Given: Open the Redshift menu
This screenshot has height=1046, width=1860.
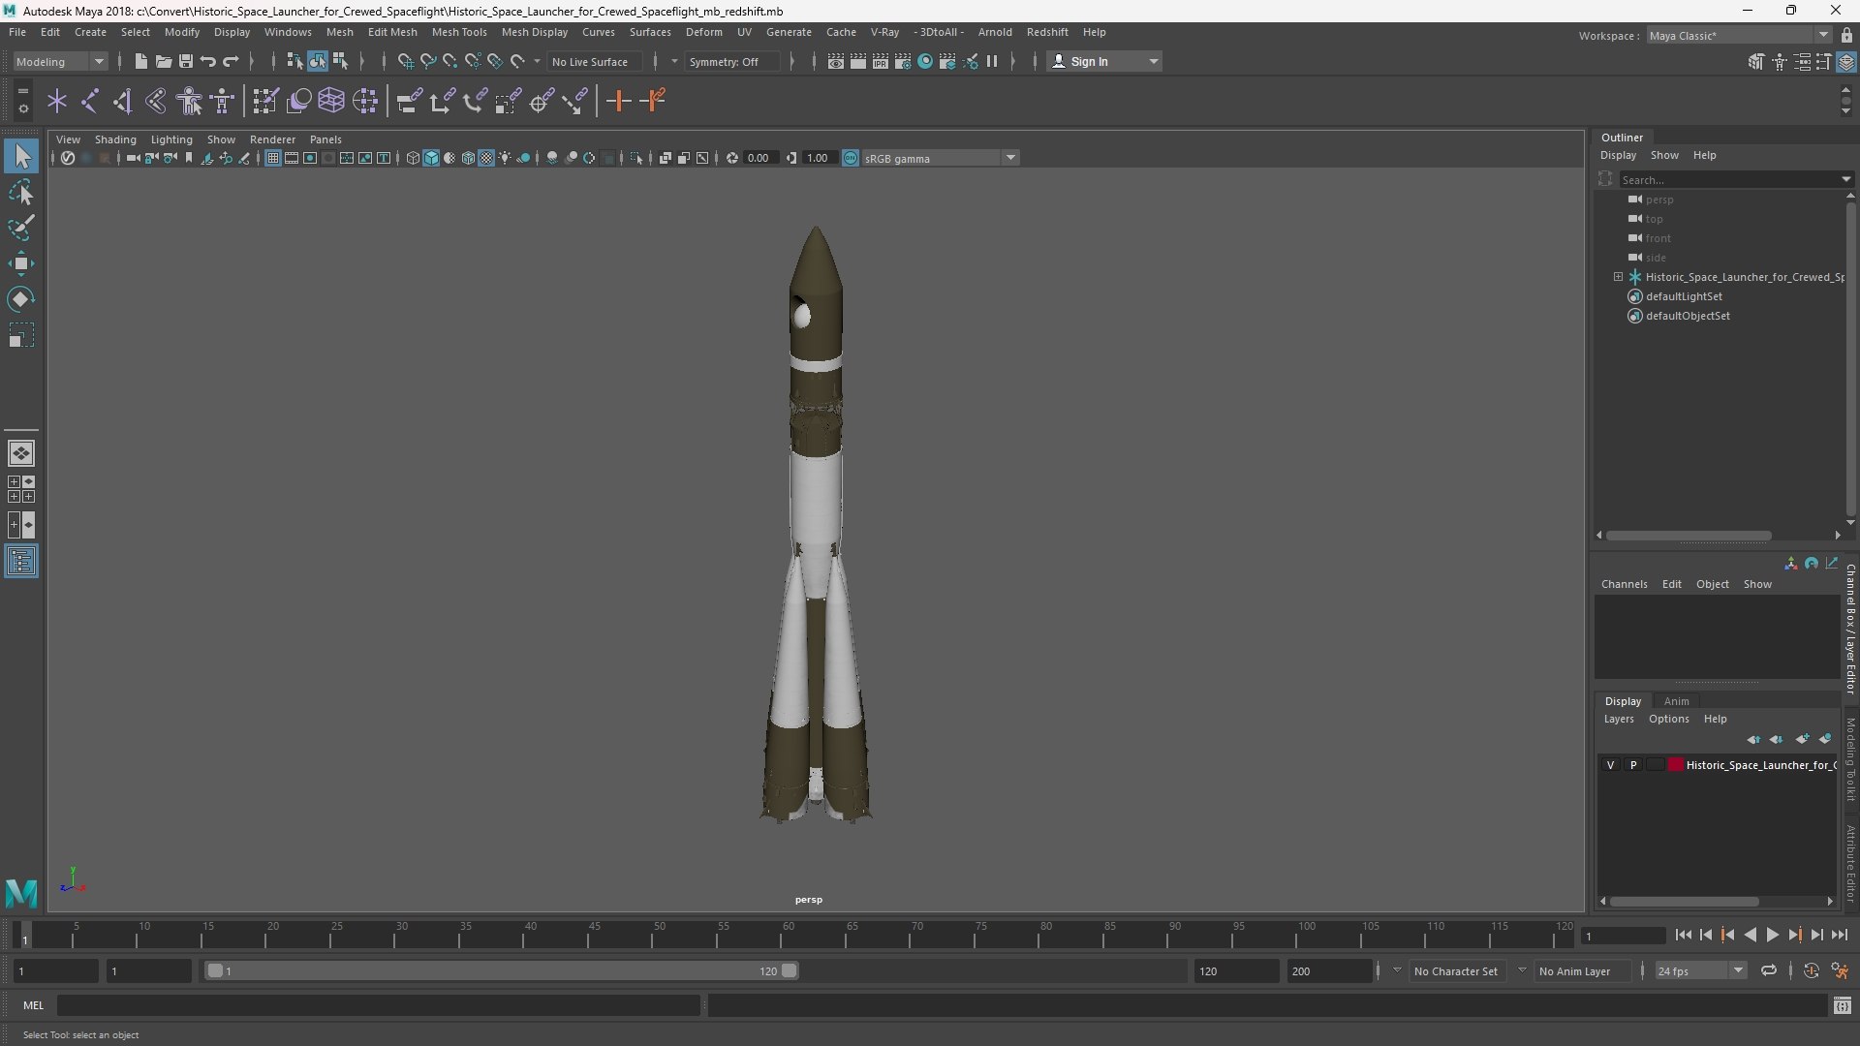Looking at the screenshot, I should pyautogui.click(x=1047, y=32).
